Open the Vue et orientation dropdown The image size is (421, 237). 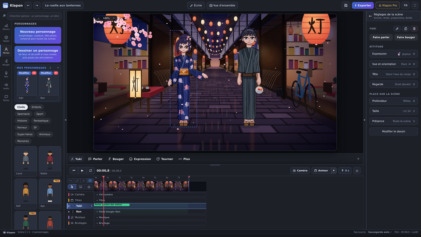point(393,64)
